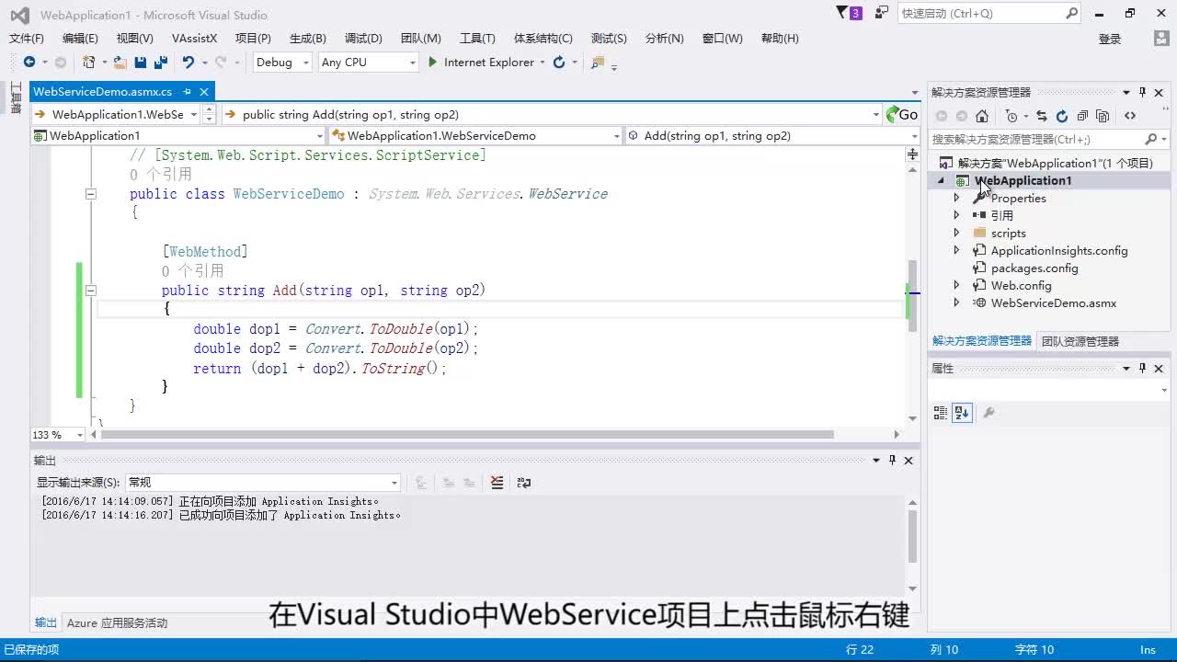Click the Categorized icon in Properties panel
The height and width of the screenshot is (662, 1177).
point(941,413)
